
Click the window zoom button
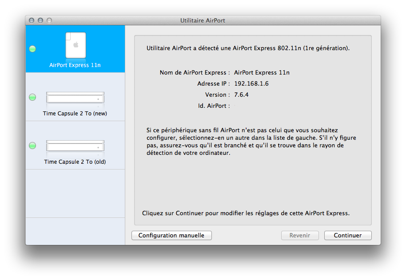(49, 20)
